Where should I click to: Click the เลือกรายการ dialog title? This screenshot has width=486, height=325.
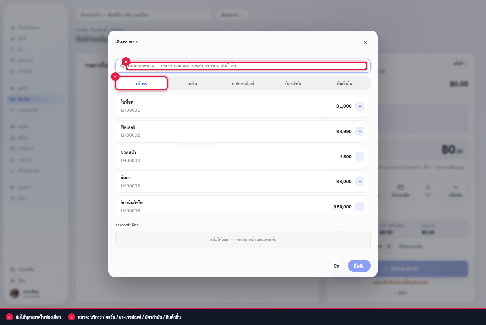point(127,42)
